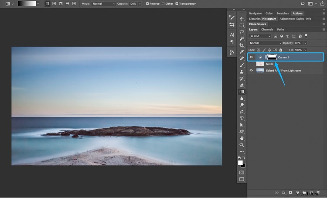Select the Move tool
The image size is (327, 198).
[242, 19]
